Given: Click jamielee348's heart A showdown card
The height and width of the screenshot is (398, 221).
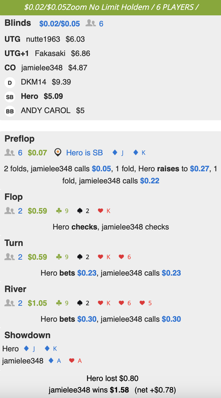Looking at the screenshot, I should click(76, 360).
